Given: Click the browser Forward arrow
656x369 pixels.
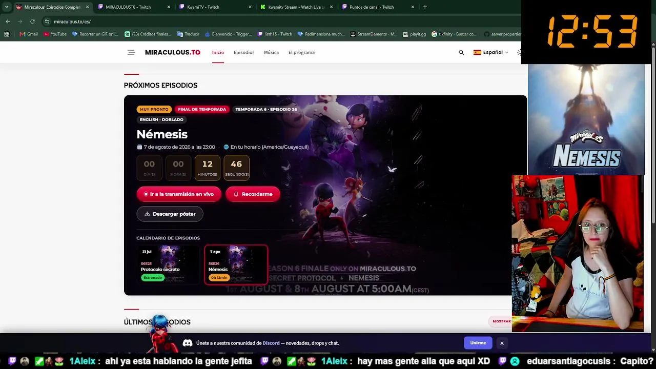Looking at the screenshot, I should coord(20,22).
